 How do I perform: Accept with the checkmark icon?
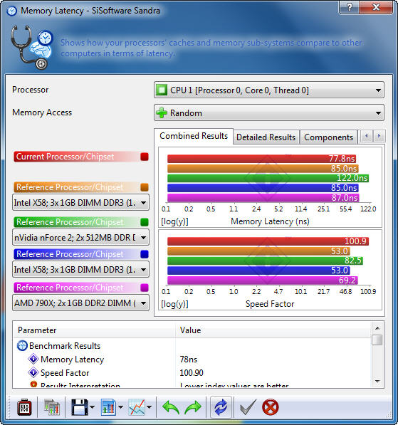tap(248, 407)
